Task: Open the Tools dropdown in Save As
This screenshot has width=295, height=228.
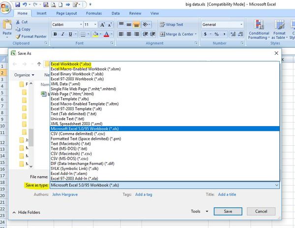Action: pyautogui.click(x=200, y=211)
